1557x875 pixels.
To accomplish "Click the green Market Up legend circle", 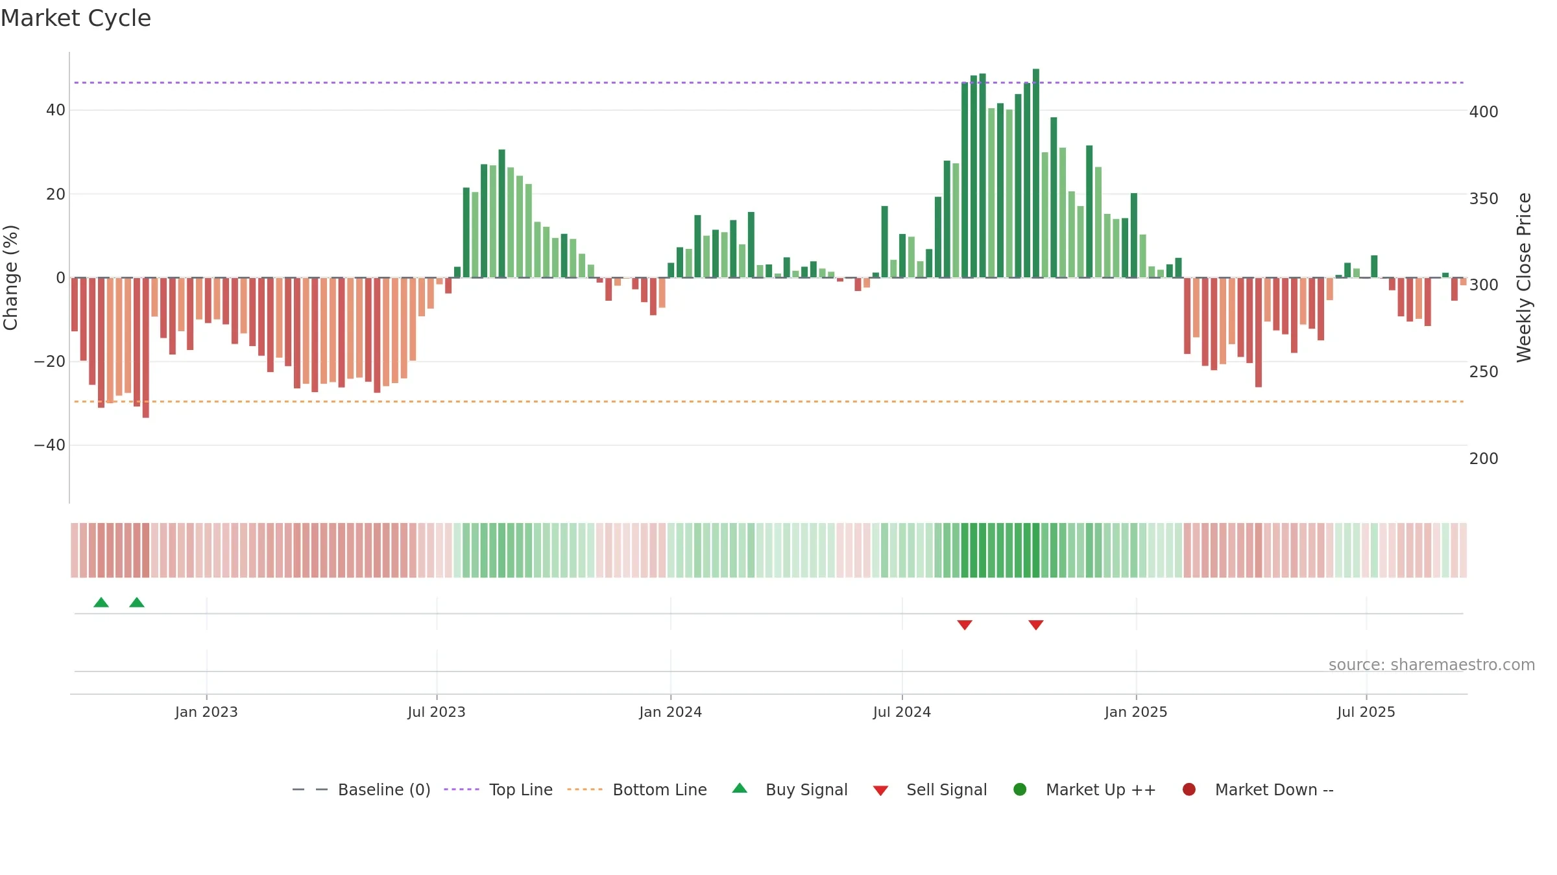I will click(x=1020, y=789).
